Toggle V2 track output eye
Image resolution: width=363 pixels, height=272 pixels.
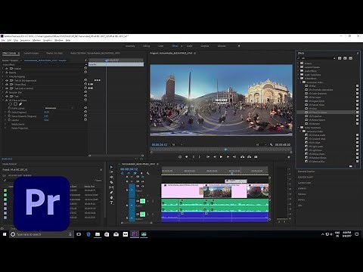pos(142,181)
